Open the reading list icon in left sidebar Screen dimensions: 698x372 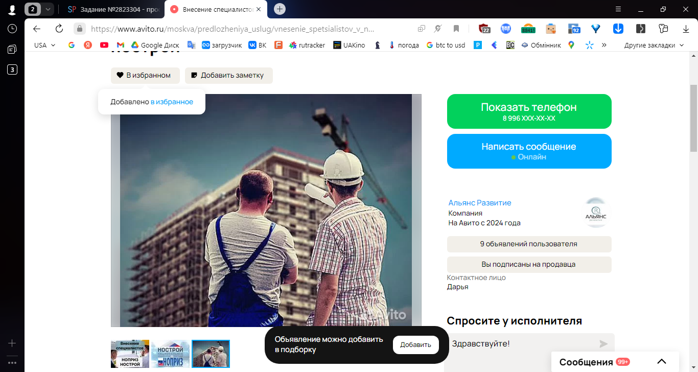click(12, 49)
